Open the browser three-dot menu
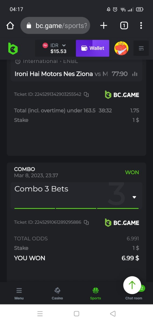Viewport: 153px width, 323px height. pos(141,26)
